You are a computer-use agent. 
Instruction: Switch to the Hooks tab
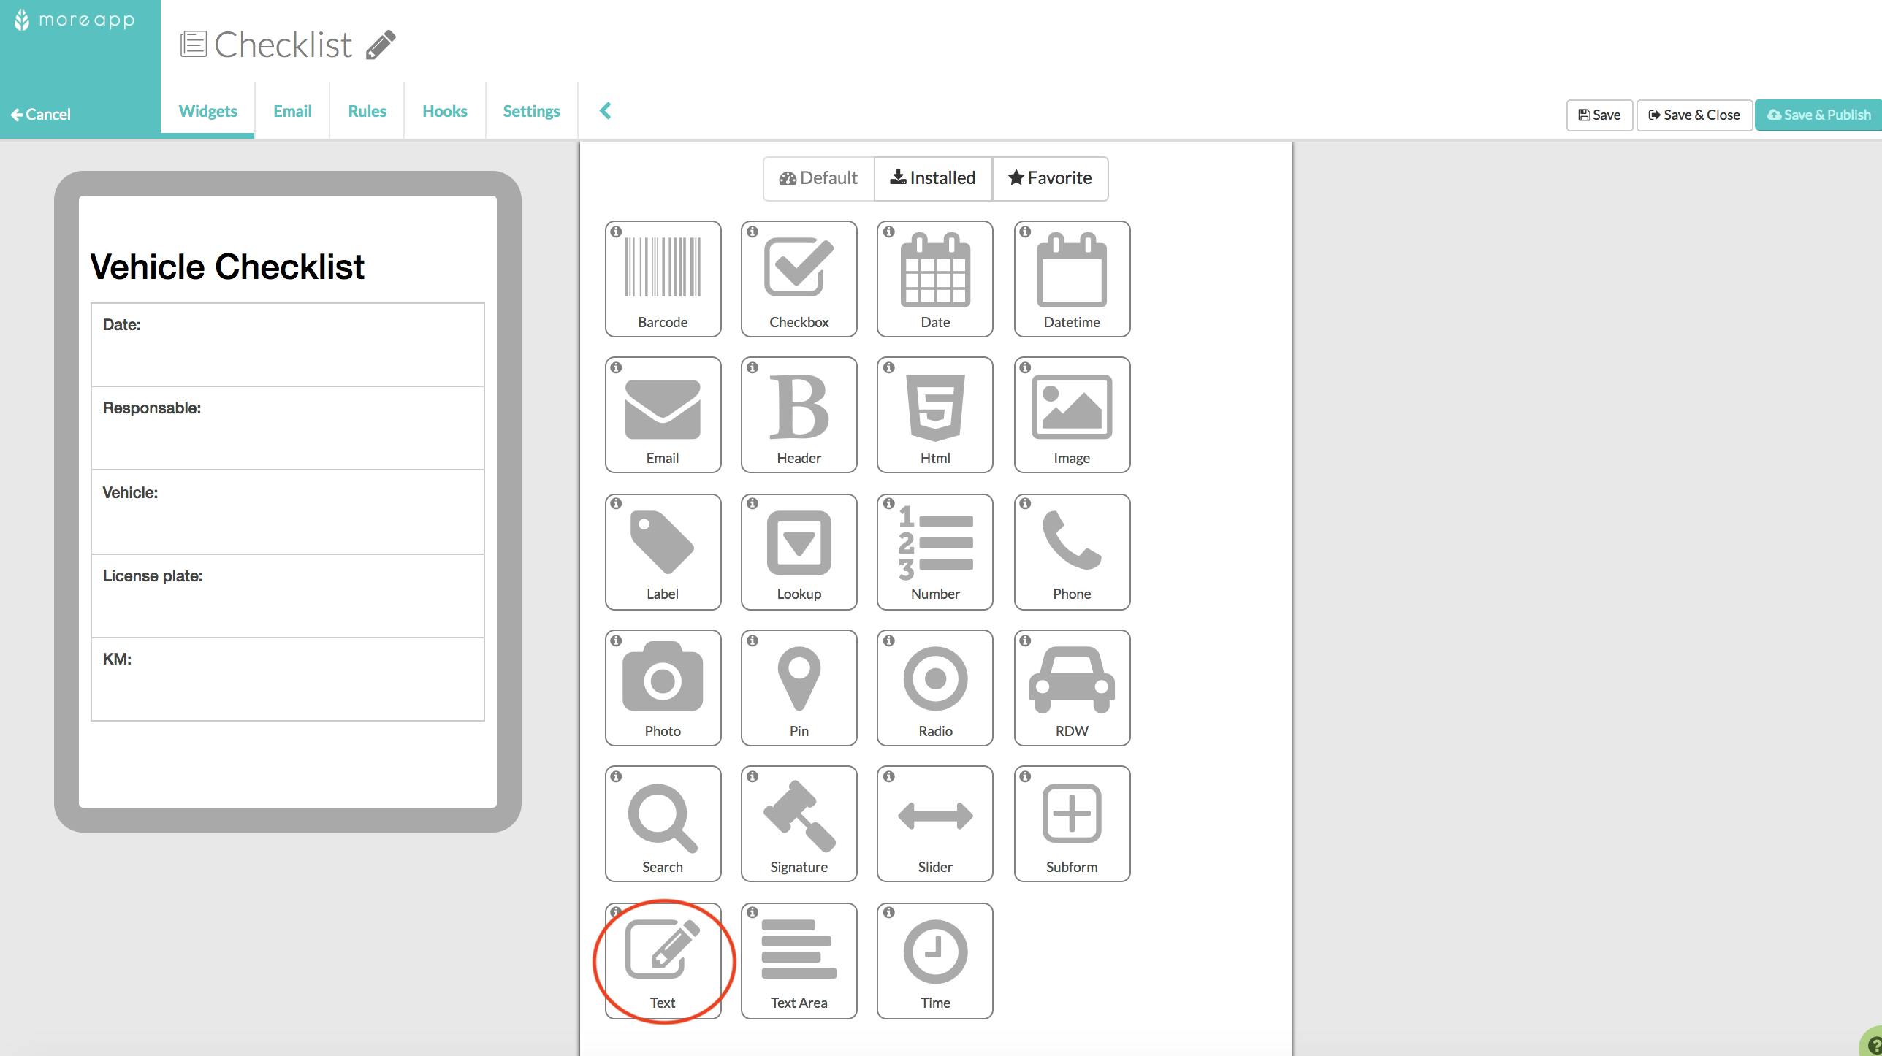pyautogui.click(x=443, y=110)
